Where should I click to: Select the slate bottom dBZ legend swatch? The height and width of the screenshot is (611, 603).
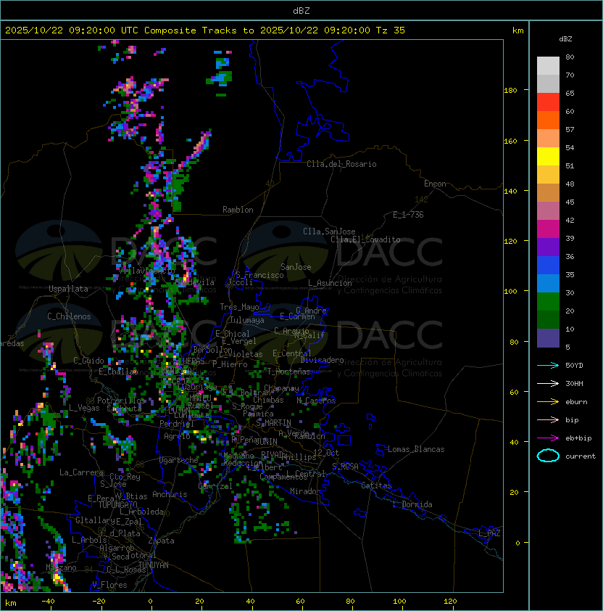[548, 338]
